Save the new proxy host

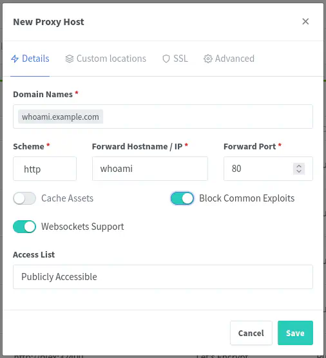tap(295, 333)
